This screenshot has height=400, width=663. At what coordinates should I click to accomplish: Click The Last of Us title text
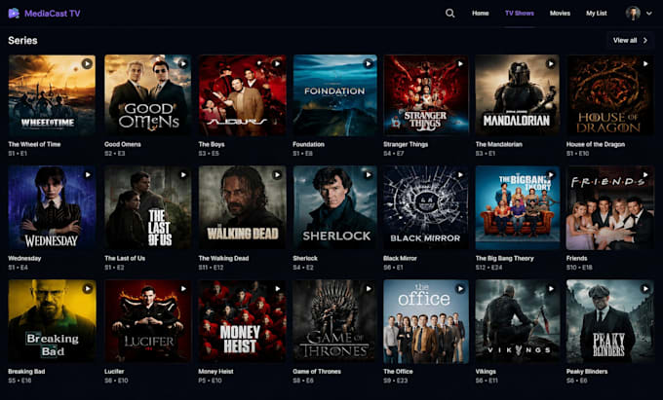click(125, 258)
